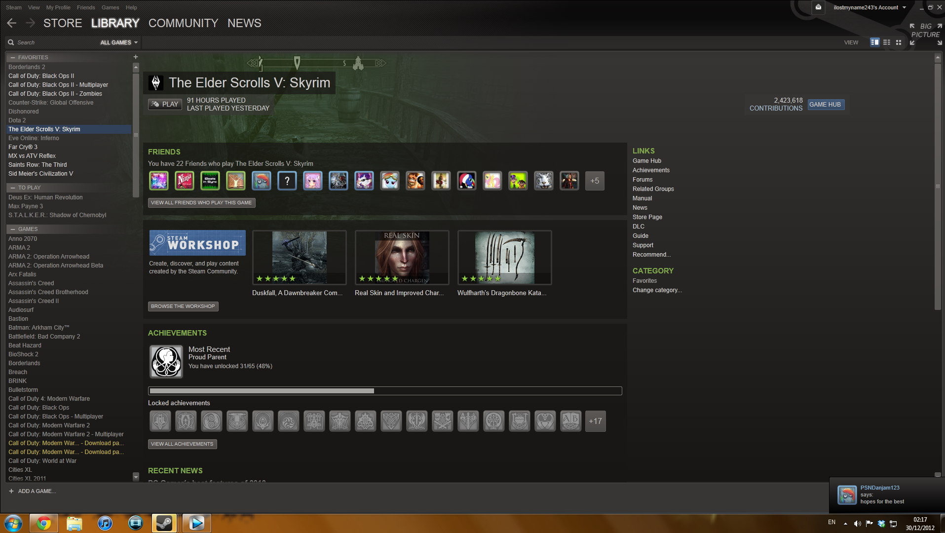Open Windows Explorer from the taskbar
This screenshot has width=945, height=533.
(x=74, y=523)
